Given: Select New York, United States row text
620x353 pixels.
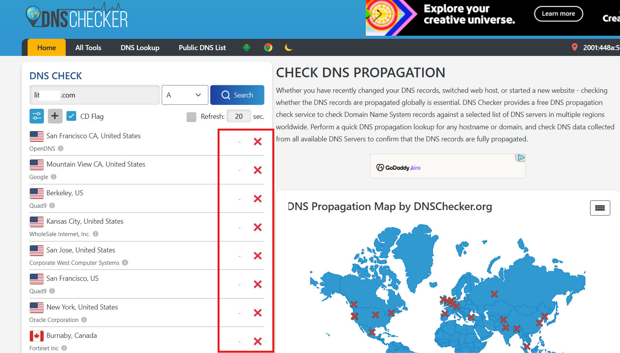Looking at the screenshot, I should tap(82, 307).
